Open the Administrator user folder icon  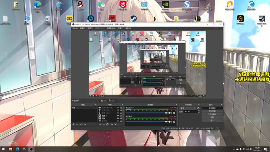(16, 5)
